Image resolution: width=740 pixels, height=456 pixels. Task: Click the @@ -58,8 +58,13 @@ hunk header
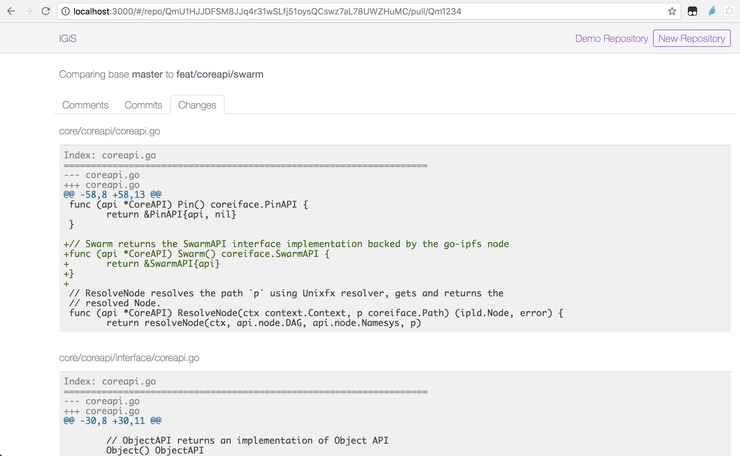[x=113, y=194]
